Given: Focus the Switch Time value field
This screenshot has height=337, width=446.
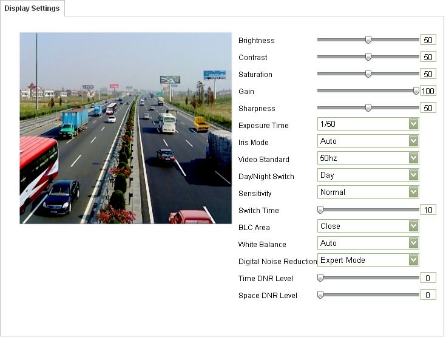Looking at the screenshot, I should (x=428, y=210).
